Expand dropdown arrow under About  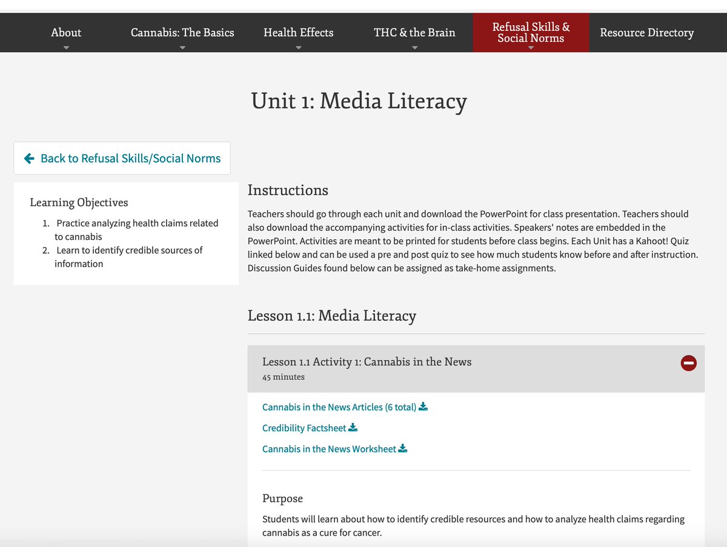pyautogui.click(x=66, y=47)
